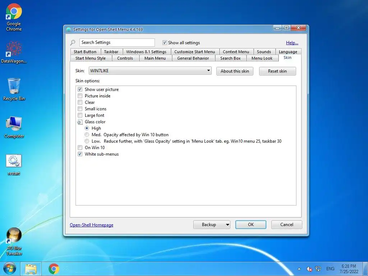Open Start Menu Style tab
This screenshot has width=368, height=276.
pos(91,58)
